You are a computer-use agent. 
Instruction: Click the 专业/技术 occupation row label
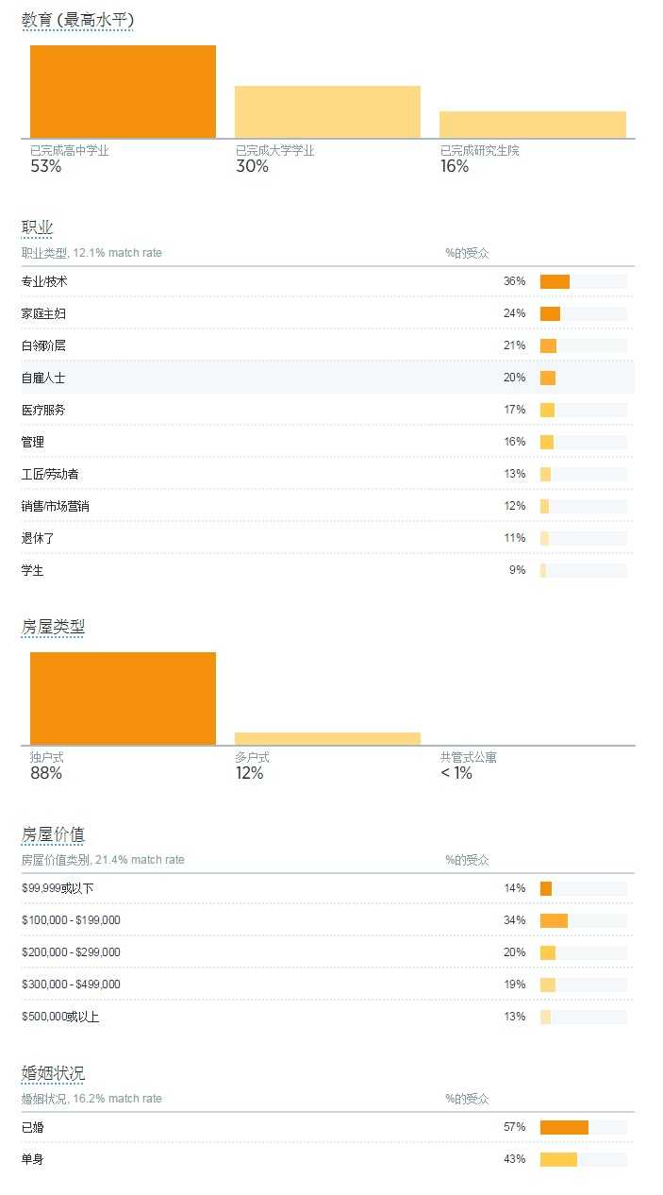[x=44, y=281]
